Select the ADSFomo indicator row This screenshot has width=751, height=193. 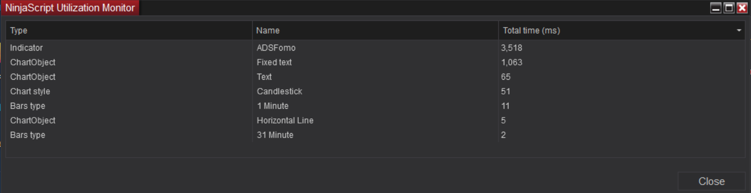276,48
